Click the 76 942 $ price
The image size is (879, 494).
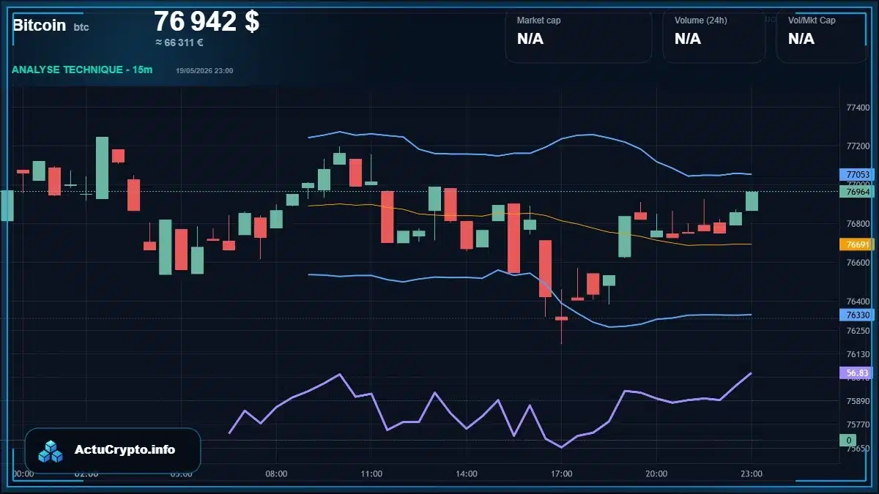point(207,21)
